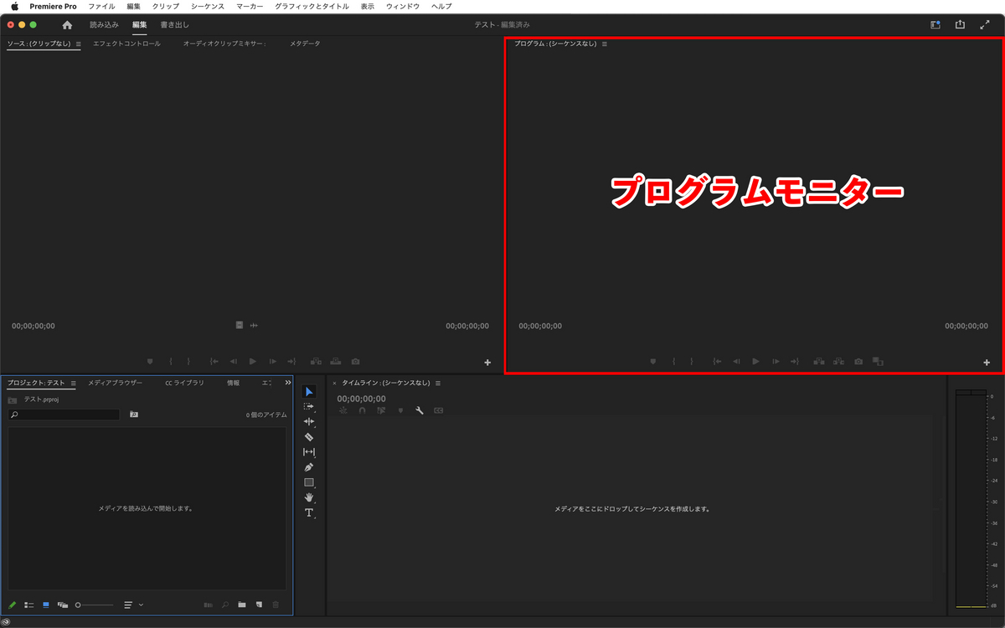Click the Program monitor Lift button
Image resolution: width=1005 pixels, height=628 pixels.
(x=819, y=362)
